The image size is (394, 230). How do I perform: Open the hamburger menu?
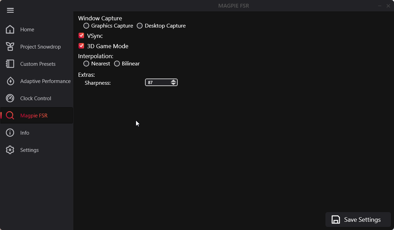tap(10, 10)
